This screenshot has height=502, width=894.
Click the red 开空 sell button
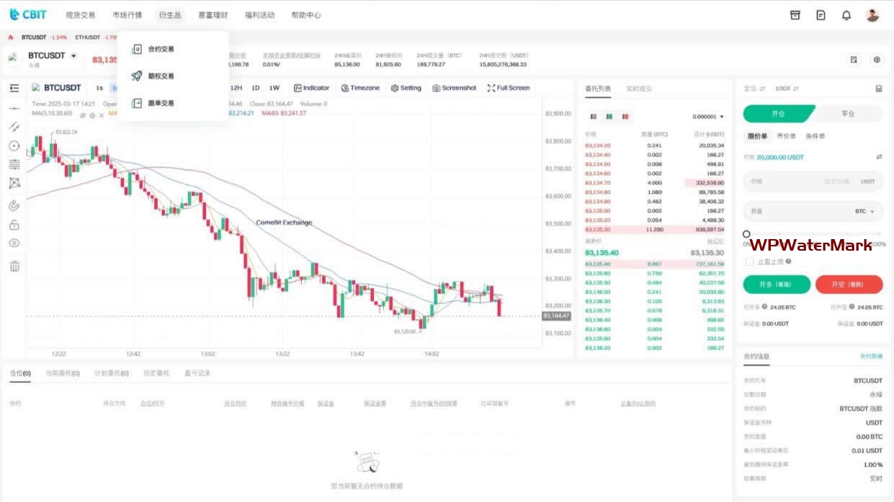click(849, 284)
